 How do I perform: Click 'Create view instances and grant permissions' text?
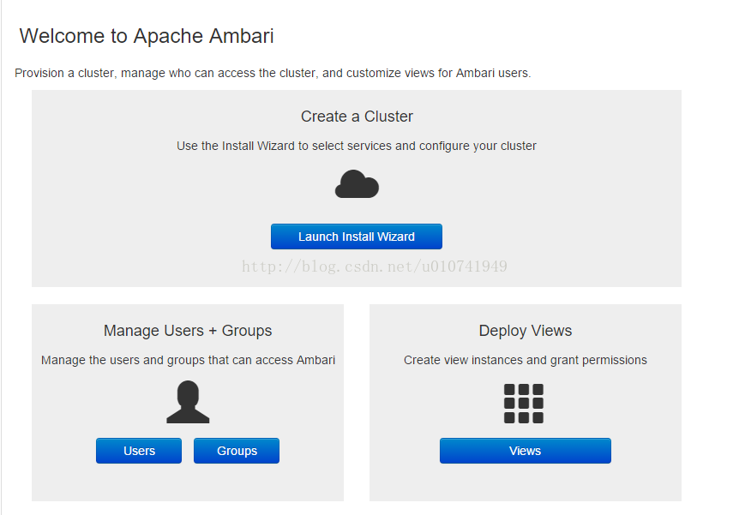tap(525, 360)
